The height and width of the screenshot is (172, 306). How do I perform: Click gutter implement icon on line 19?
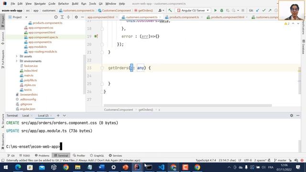coord(96,36)
